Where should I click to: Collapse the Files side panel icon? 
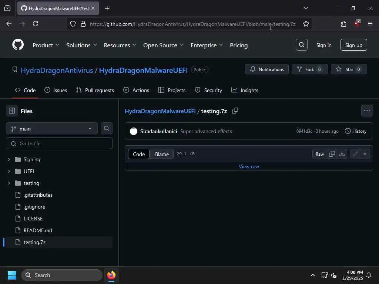[x=12, y=111]
